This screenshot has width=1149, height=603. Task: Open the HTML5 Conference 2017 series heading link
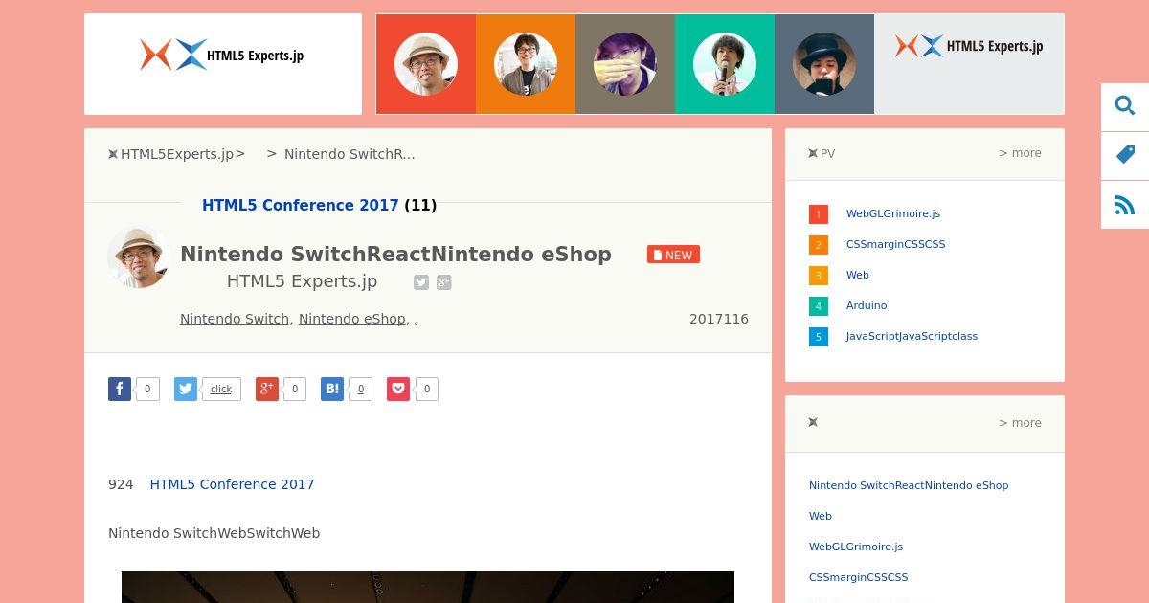tap(301, 206)
